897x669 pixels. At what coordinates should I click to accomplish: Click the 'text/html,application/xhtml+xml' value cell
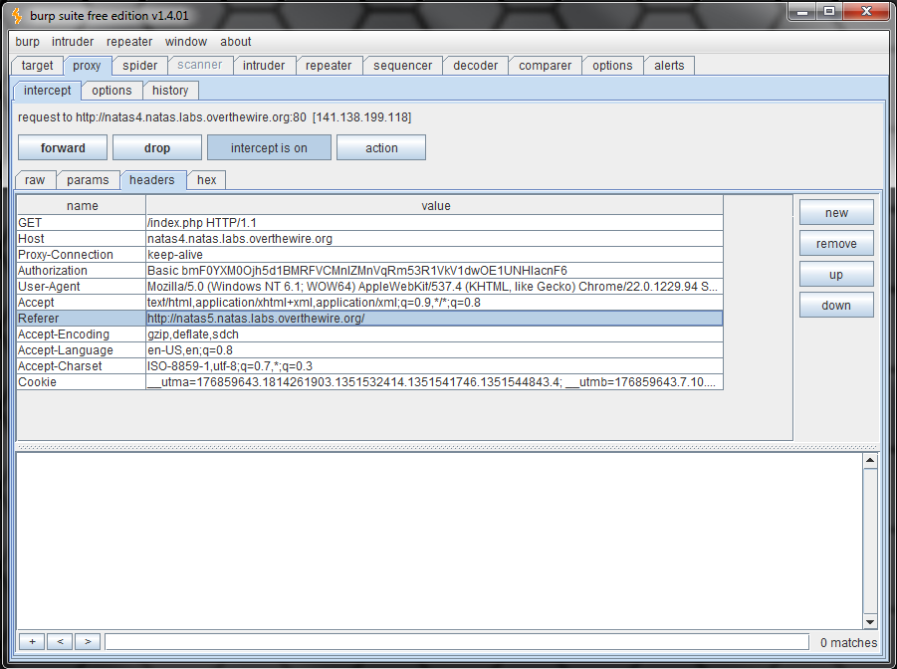pyautogui.click(x=435, y=303)
